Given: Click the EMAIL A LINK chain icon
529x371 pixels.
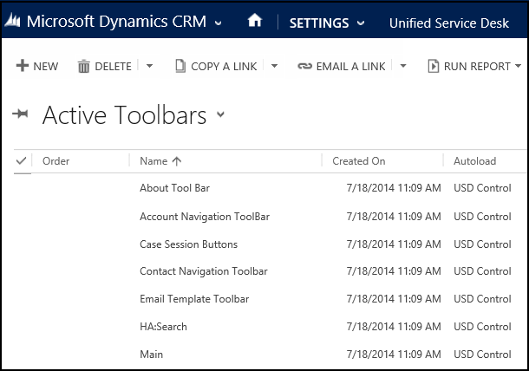Looking at the screenshot, I should click(304, 66).
